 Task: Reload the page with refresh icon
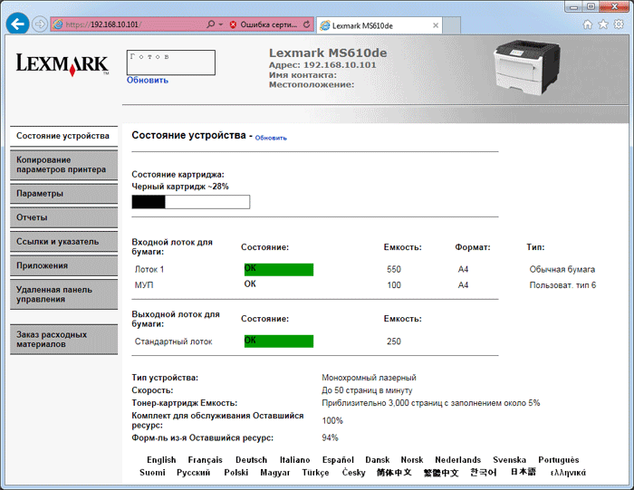tap(306, 24)
